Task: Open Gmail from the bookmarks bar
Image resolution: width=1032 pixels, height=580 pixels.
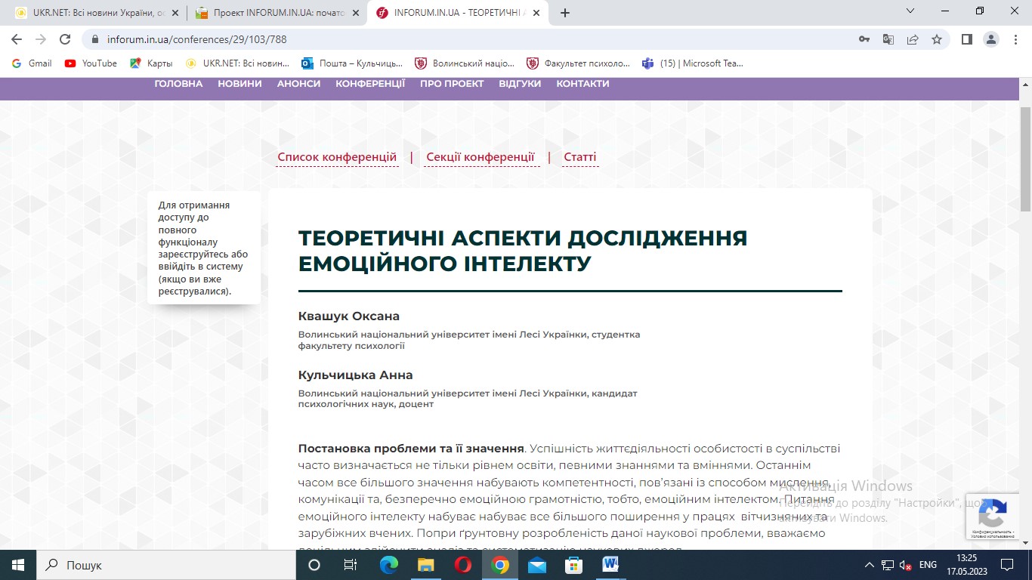Action: (30, 63)
